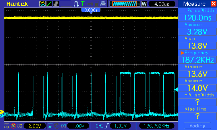Click the CH1 bandwidth limit 20 icon

pyautogui.click(x=13, y=126)
